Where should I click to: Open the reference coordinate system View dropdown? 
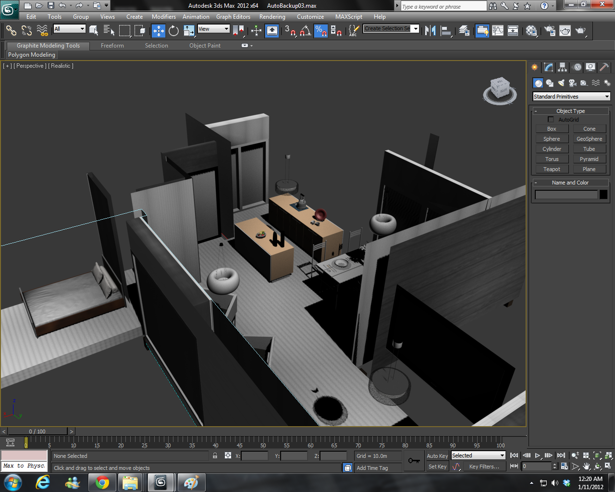[213, 28]
